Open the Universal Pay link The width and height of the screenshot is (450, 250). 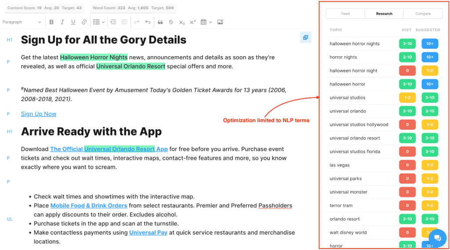pos(148,232)
